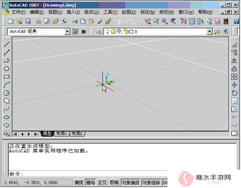Select the Revision cloud tool

click(7, 101)
